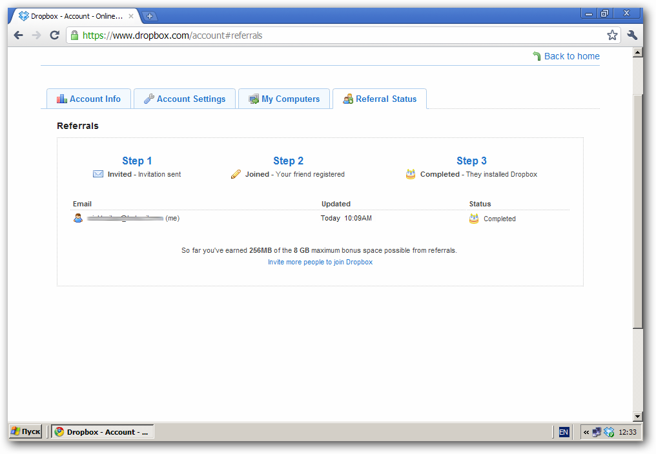Click the Email column header
The width and height of the screenshot is (656, 454).
tap(82, 204)
